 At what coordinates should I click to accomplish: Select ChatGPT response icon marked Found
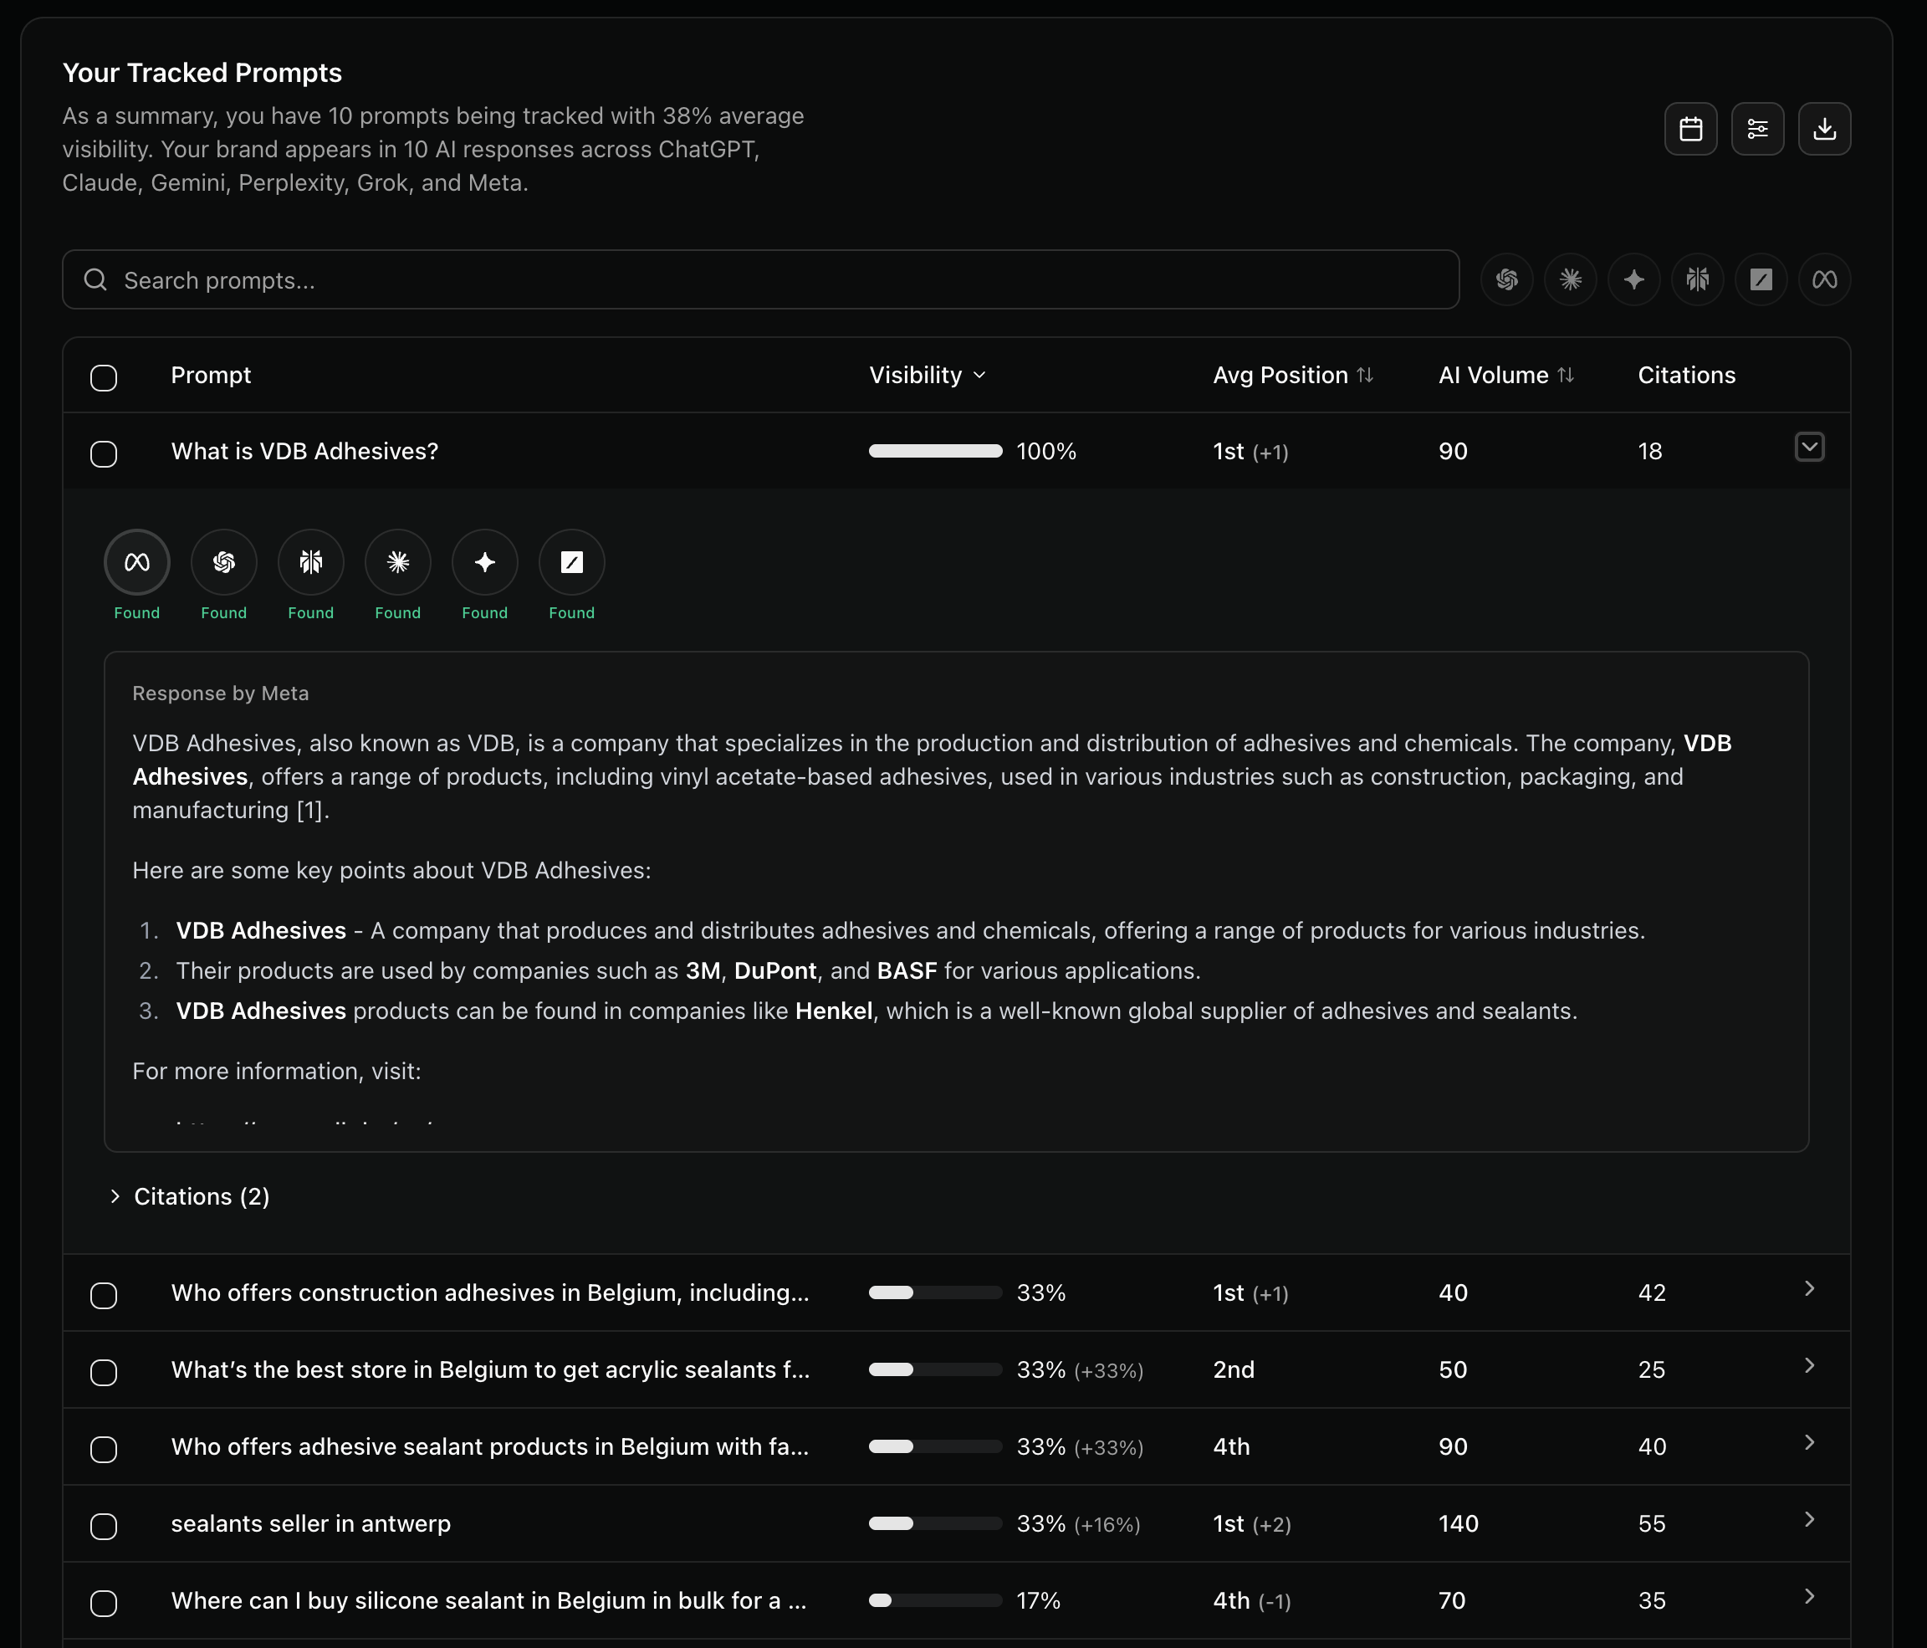point(224,561)
